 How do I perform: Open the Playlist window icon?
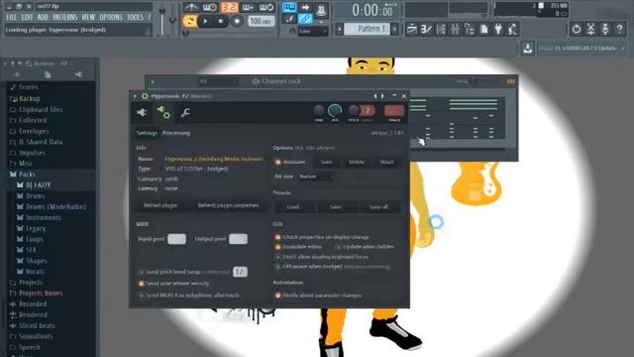point(412,29)
